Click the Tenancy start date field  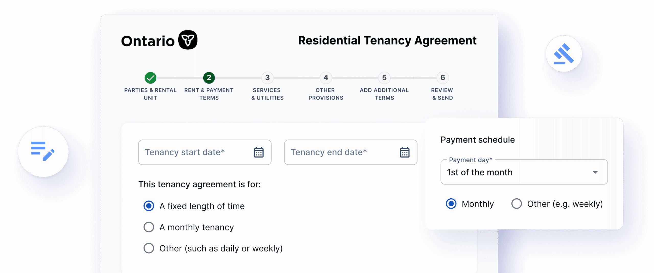(x=194, y=152)
